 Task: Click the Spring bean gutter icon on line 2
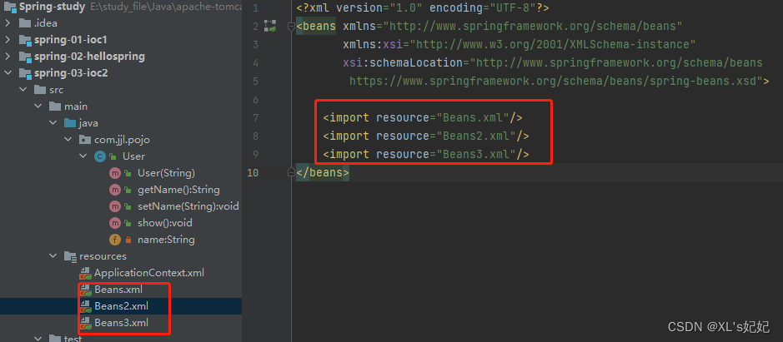click(x=269, y=26)
